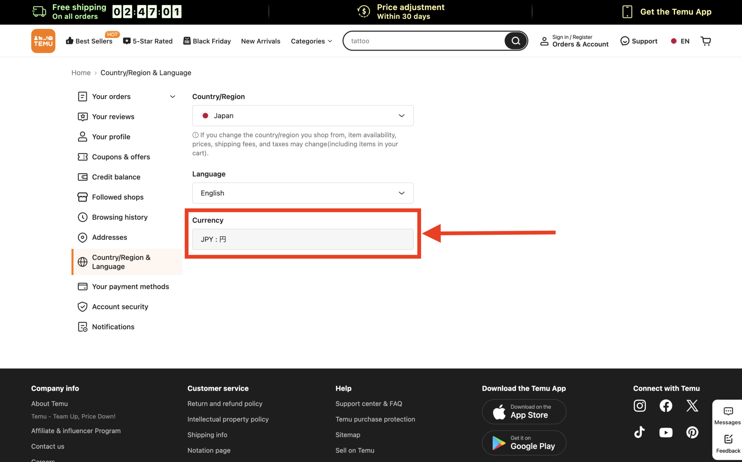Click Sign in / Register link
This screenshot has height=462, width=742.
click(572, 37)
